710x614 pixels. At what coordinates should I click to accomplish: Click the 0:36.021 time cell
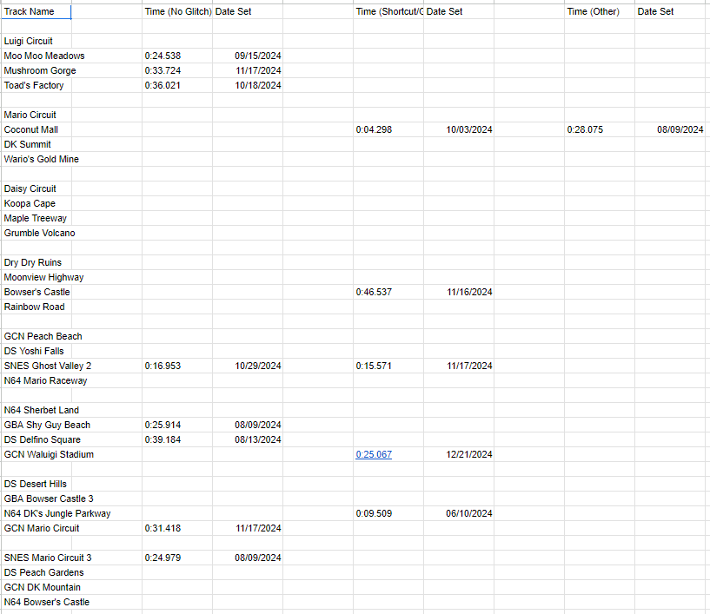(177, 85)
